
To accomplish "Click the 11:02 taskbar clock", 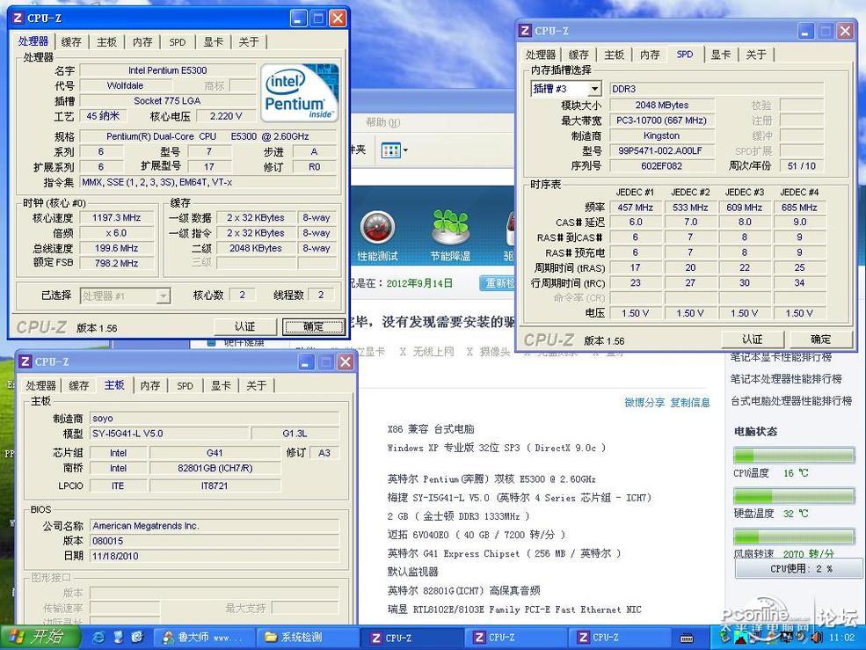I will point(841,638).
